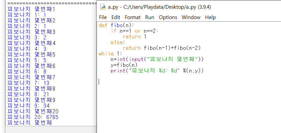Click shell output '피보나치 7: 13'
Viewport: 281px width, 133px height.
click(x=28, y=83)
